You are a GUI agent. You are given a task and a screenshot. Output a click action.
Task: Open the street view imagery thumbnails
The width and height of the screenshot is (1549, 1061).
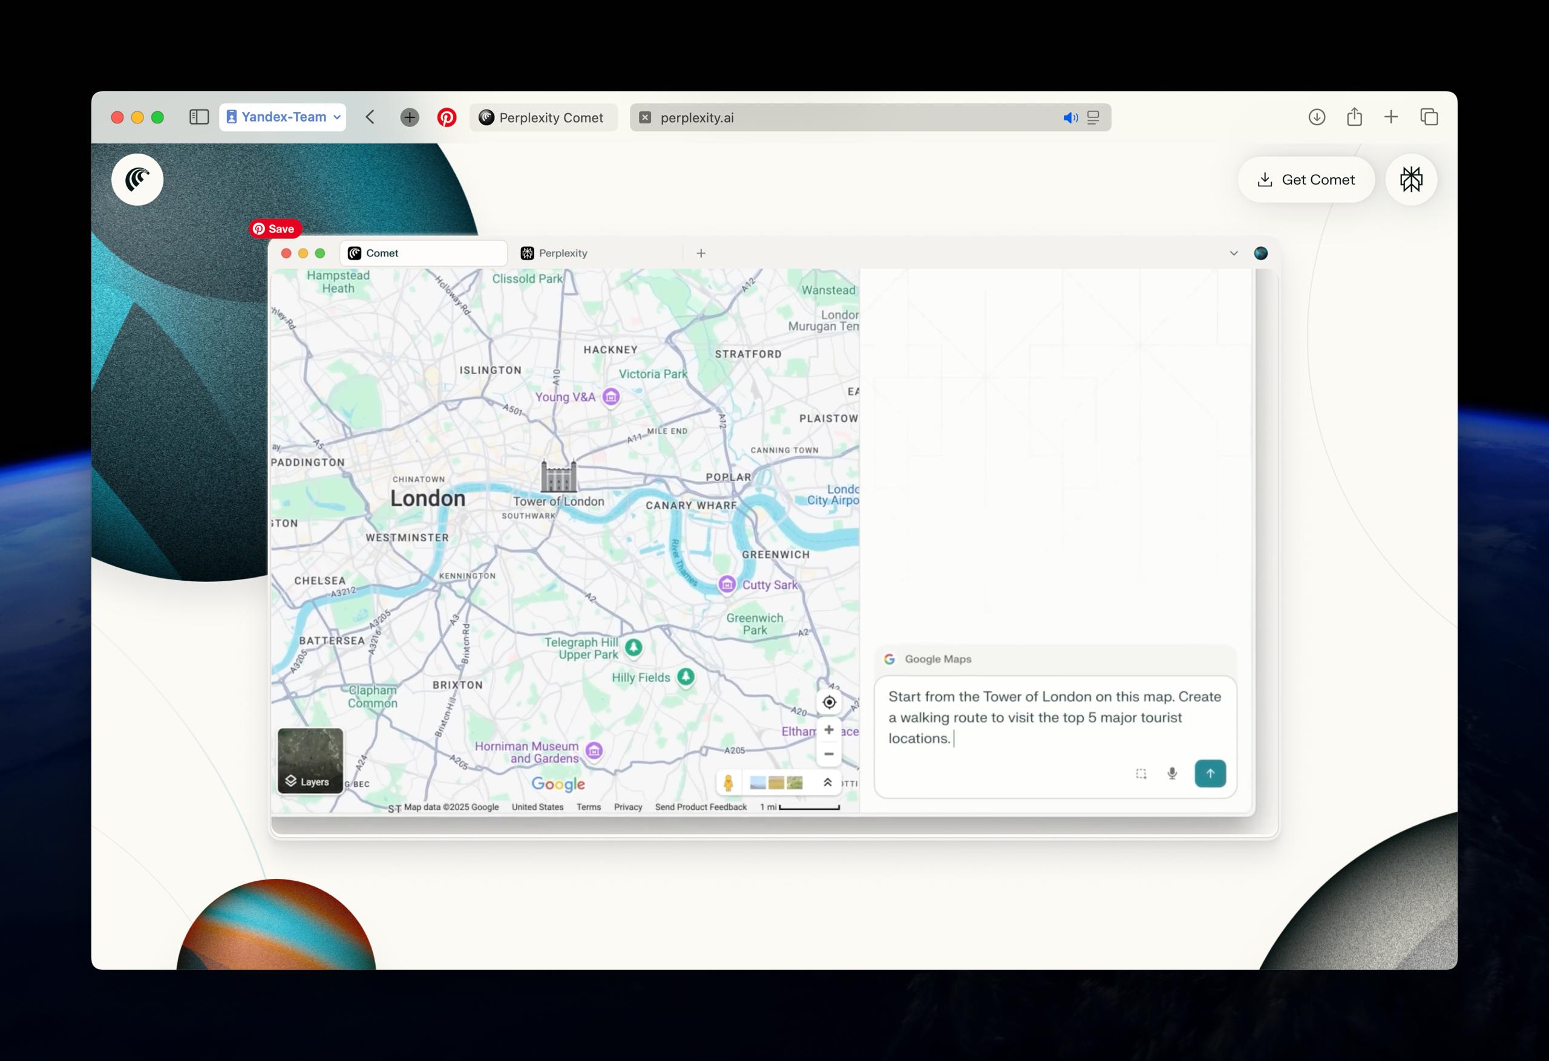pos(775,782)
